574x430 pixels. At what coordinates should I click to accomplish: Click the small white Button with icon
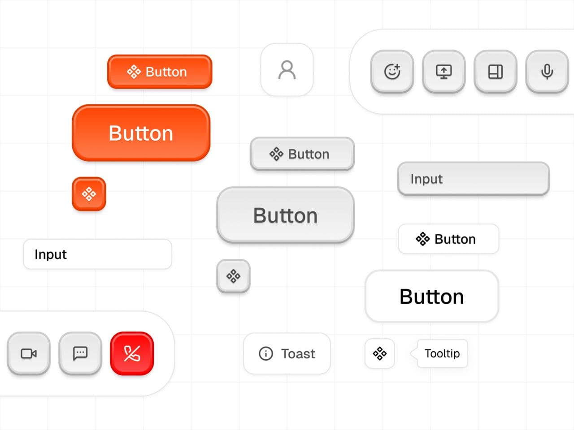[448, 239]
